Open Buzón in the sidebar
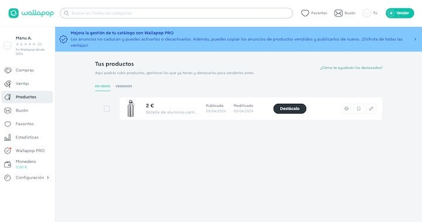The width and height of the screenshot is (422, 222). click(x=22, y=110)
